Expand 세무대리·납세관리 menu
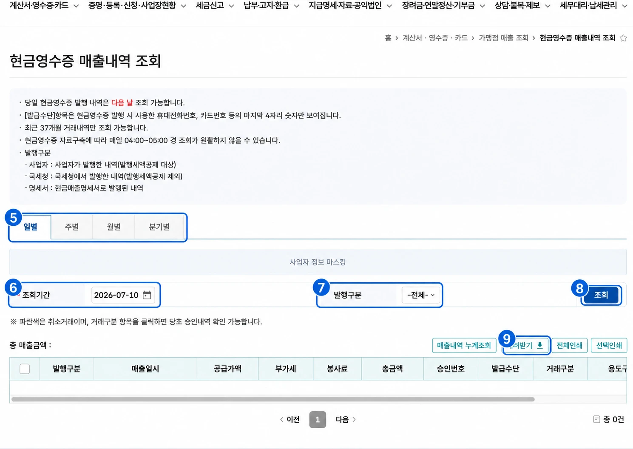 tap(593, 6)
